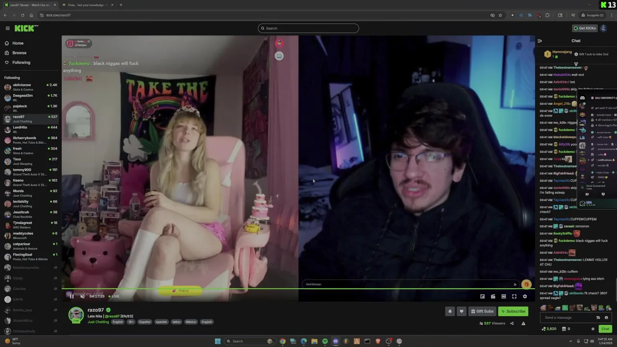Turn on notifications bell for razo97

pyautogui.click(x=450, y=311)
